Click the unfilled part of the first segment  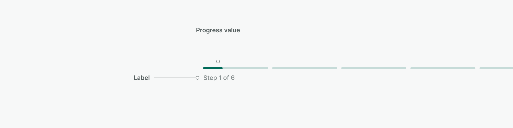pos(245,68)
